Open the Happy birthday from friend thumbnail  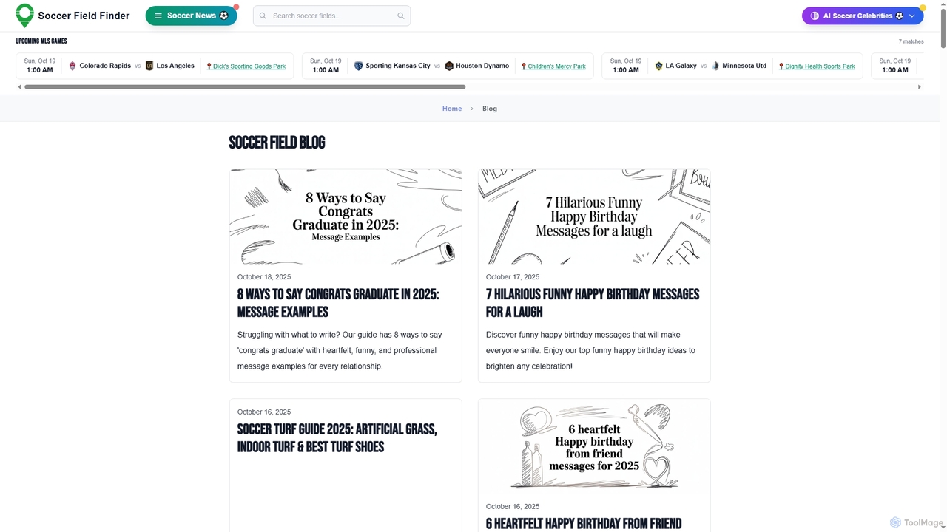[594, 447]
